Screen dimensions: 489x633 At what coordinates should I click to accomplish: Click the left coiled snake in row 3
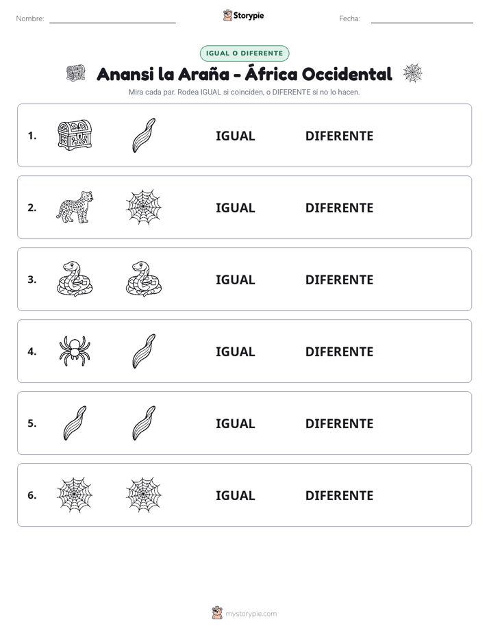click(75, 279)
